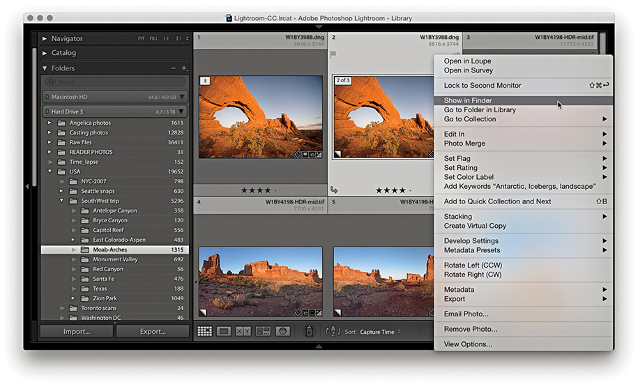Open People face view icon
Viewport: 638px width, 386px height.
click(x=282, y=332)
